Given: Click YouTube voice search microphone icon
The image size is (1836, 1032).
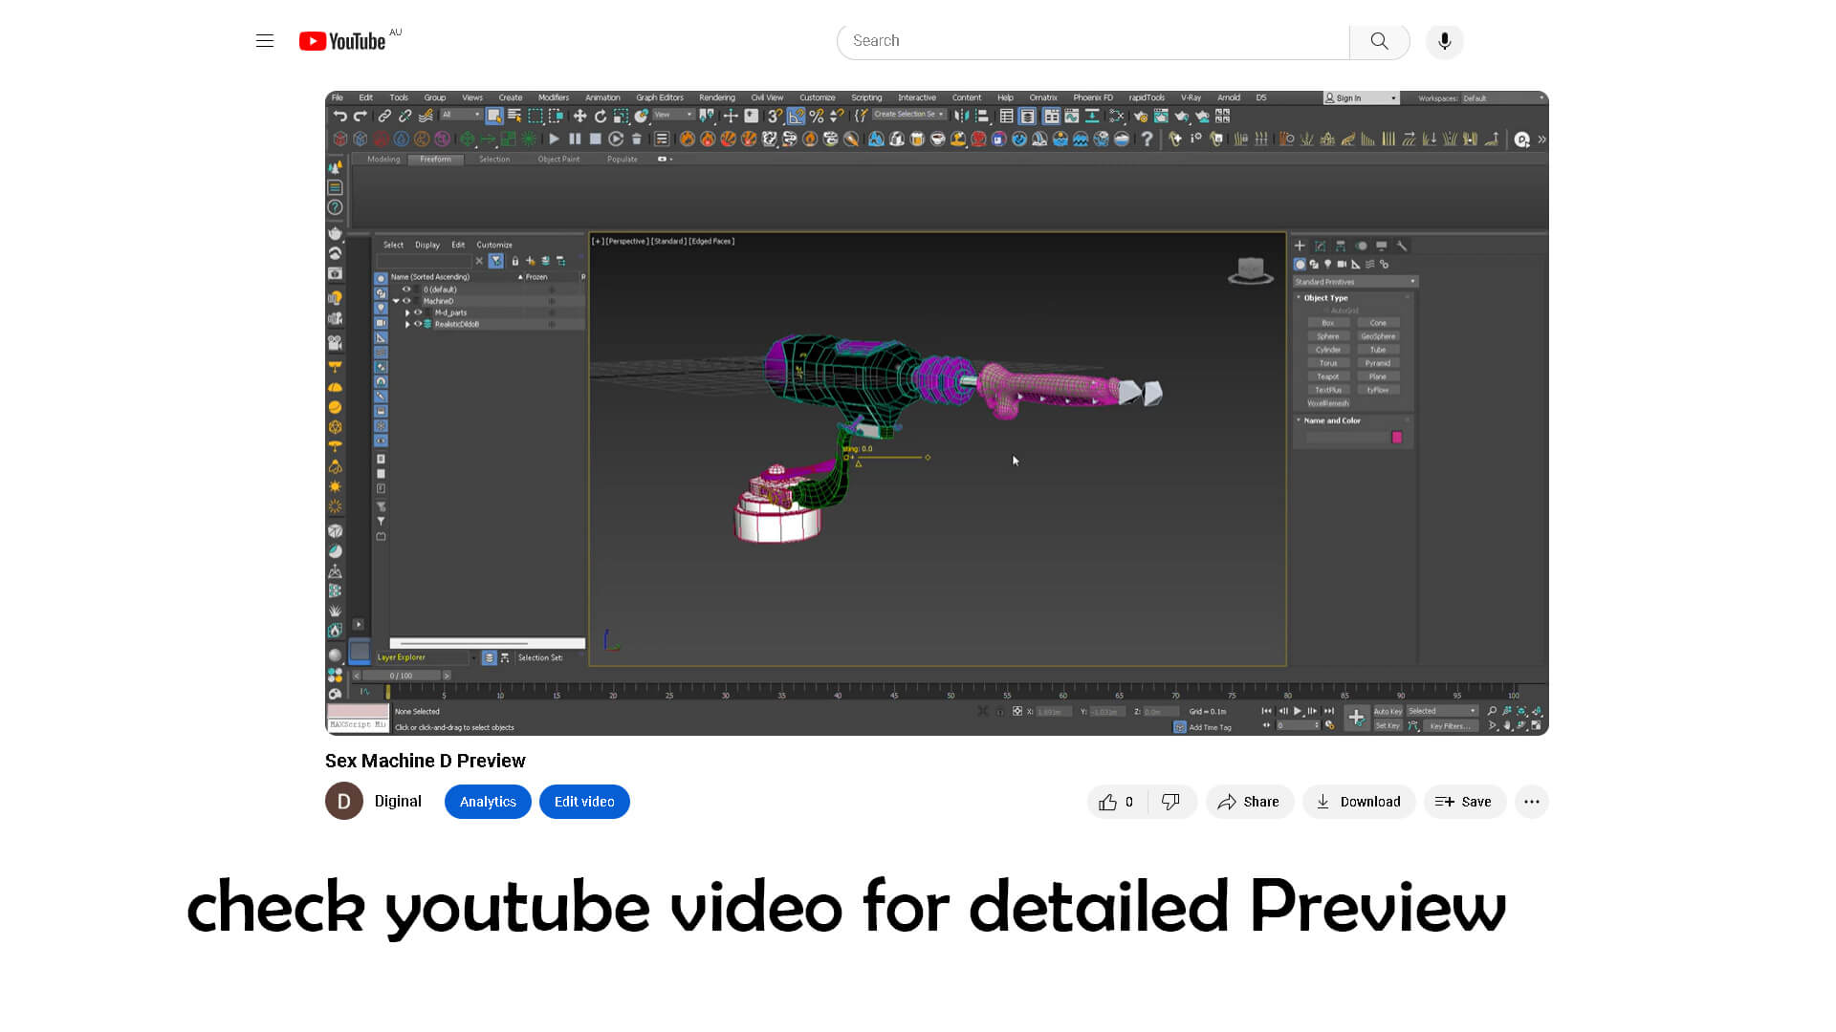Looking at the screenshot, I should click(x=1444, y=41).
